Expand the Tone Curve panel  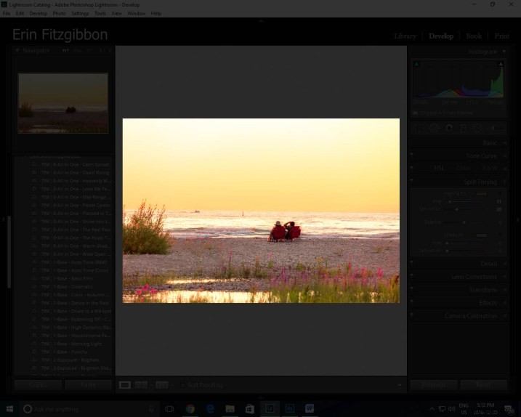(481, 156)
